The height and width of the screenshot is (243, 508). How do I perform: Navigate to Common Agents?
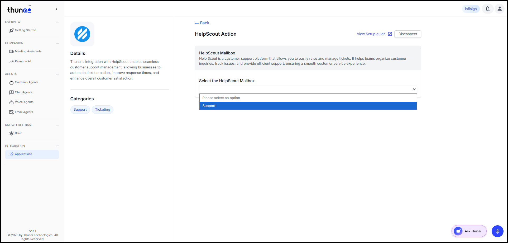(27, 82)
